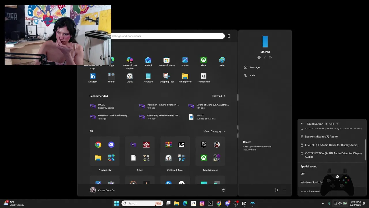Open Amazon from taskbar
Viewport: 369px width, 208px height.
[x=193, y=203]
